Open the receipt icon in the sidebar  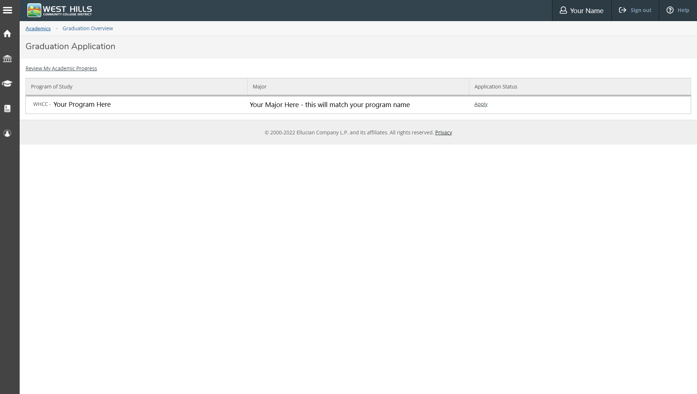(7, 109)
